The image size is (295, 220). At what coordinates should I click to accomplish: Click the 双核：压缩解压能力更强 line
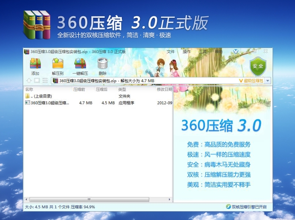[x=219, y=175]
